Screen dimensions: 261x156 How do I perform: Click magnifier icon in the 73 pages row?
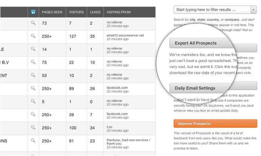[x=33, y=23]
